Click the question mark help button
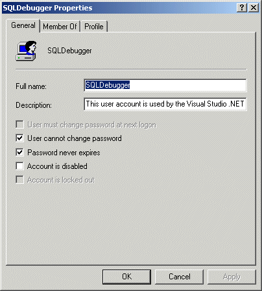Image resolution: width=262 pixels, height=291 pixels. point(242,8)
